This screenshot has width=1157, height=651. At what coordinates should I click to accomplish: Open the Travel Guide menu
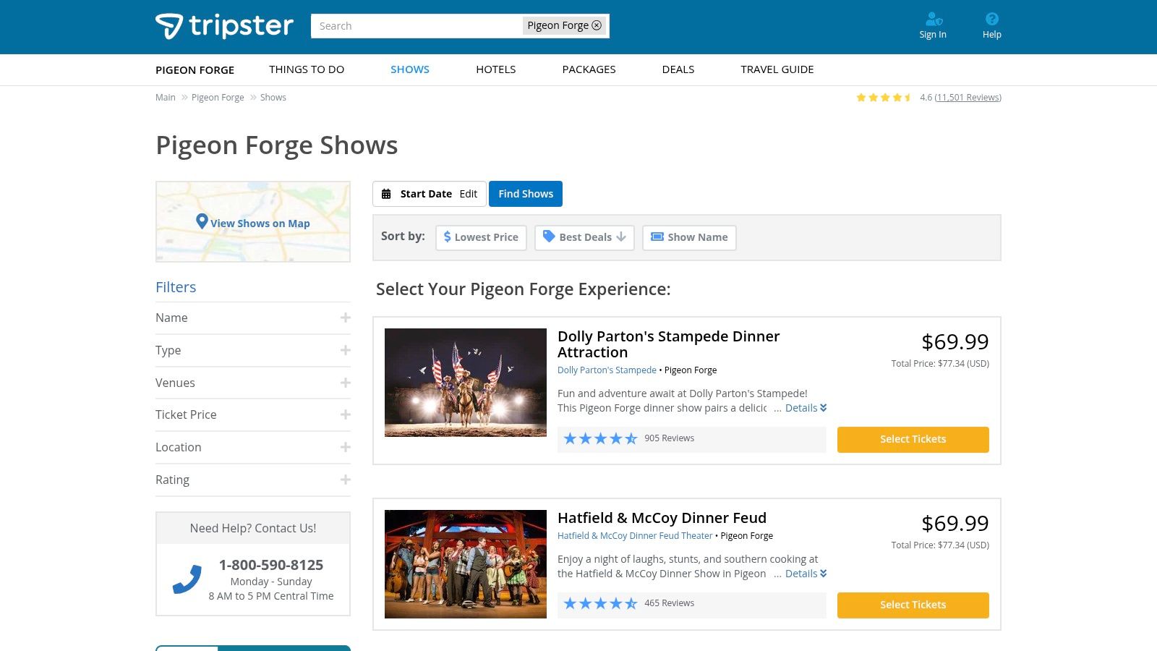(777, 69)
